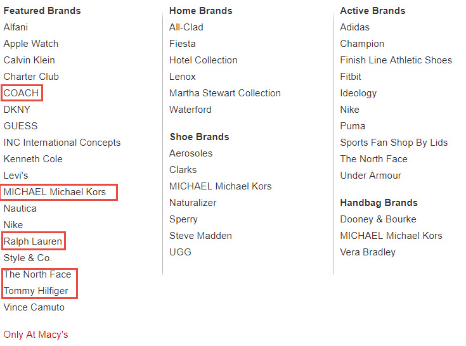Screen dimensions: 466x346
Task: Open Finish Line Athletic Shoes link
Action: [396, 60]
